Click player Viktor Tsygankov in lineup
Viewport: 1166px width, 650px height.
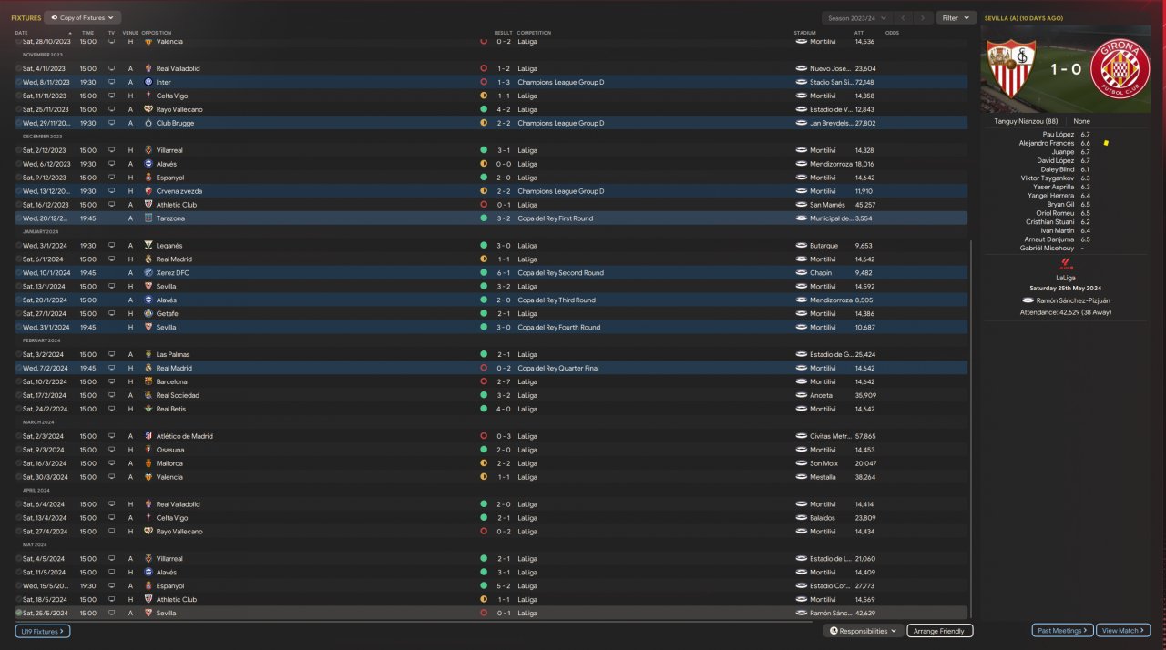(x=1048, y=178)
